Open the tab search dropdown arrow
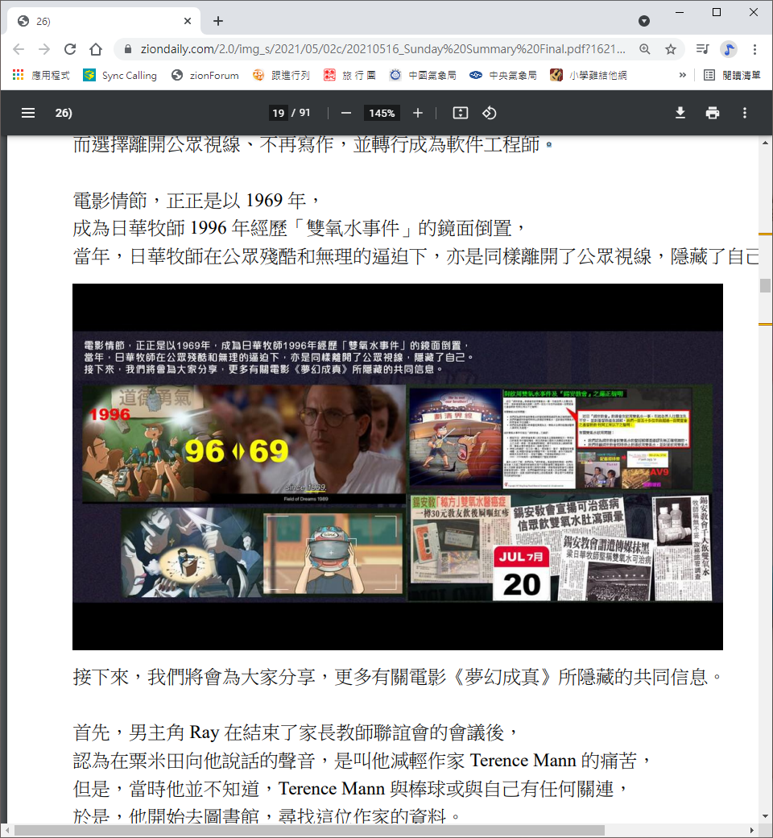The width and height of the screenshot is (773, 838). click(x=644, y=21)
